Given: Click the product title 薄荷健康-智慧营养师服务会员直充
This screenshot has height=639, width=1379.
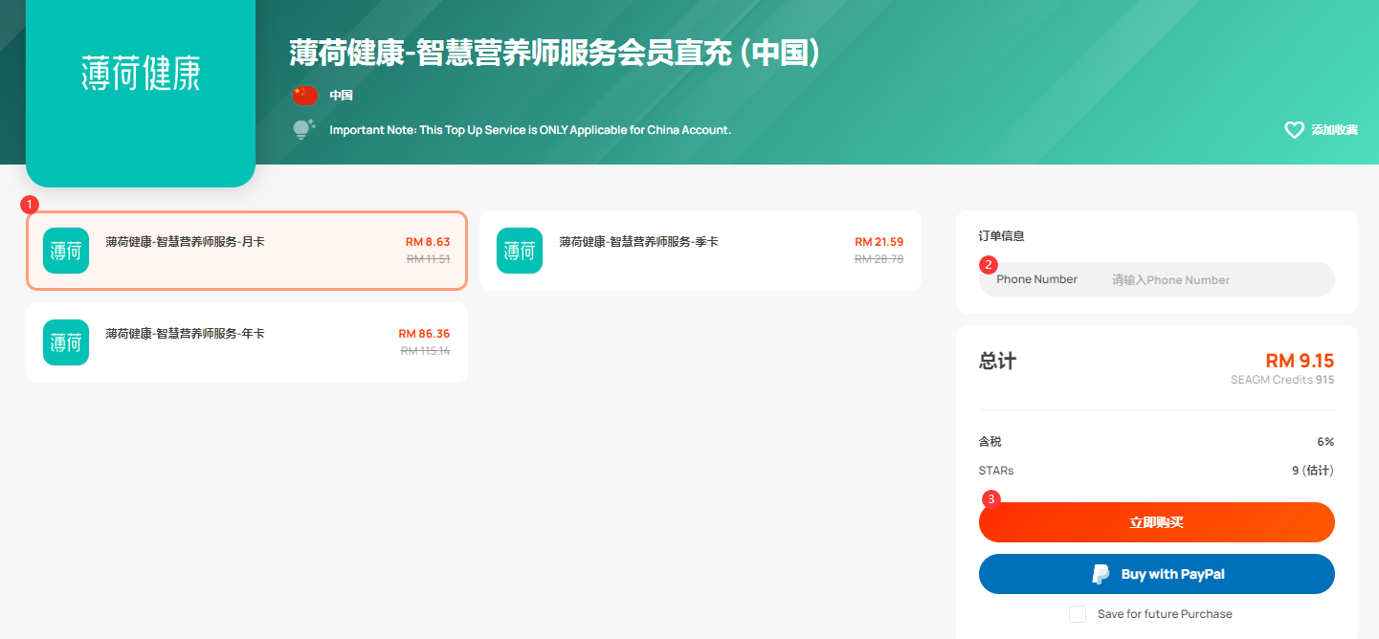Looking at the screenshot, I should (555, 53).
